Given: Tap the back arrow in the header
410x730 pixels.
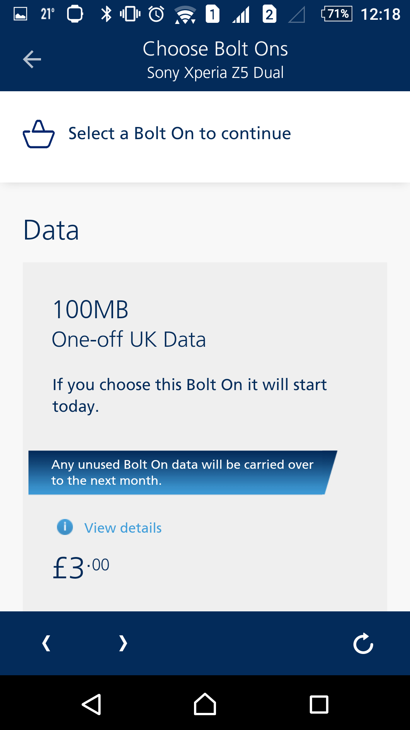Looking at the screenshot, I should (32, 59).
